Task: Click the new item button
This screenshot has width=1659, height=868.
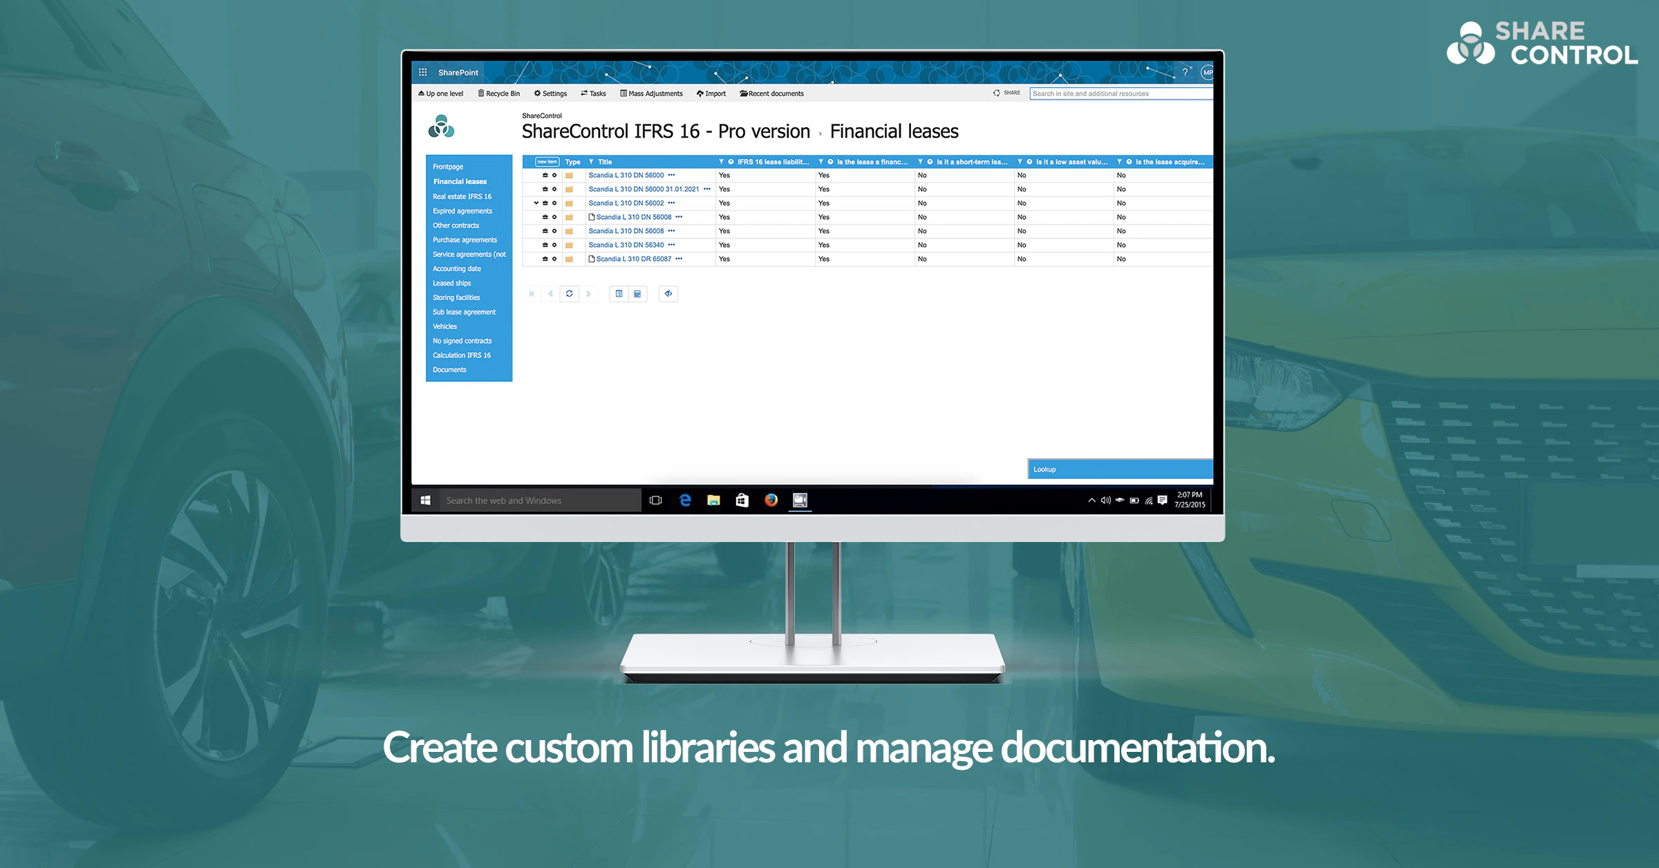Action: pyautogui.click(x=547, y=162)
